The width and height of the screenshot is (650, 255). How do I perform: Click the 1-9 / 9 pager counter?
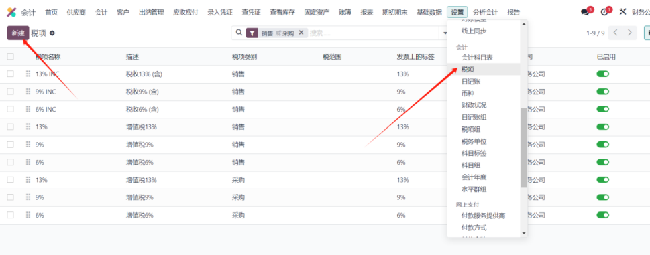coord(595,33)
